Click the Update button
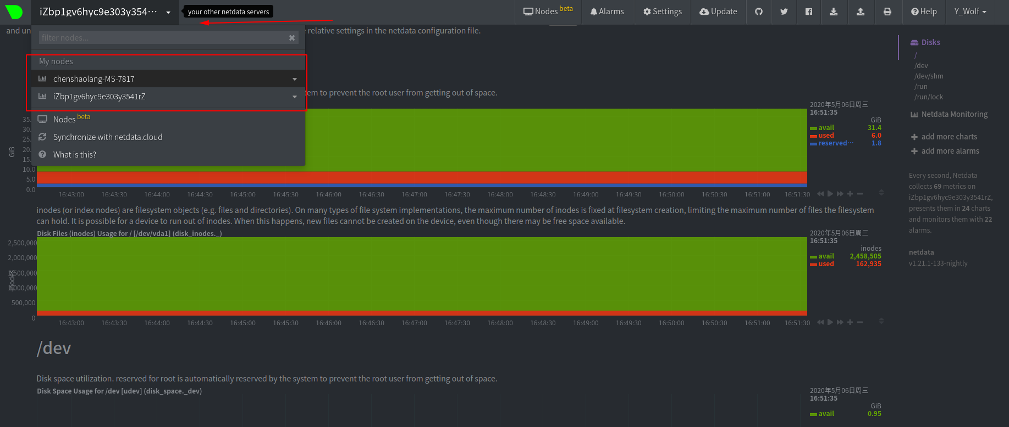 (718, 12)
